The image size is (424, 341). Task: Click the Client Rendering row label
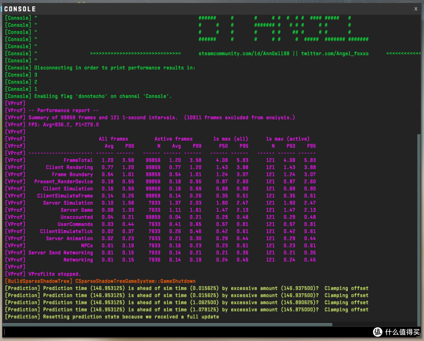pos(69,167)
